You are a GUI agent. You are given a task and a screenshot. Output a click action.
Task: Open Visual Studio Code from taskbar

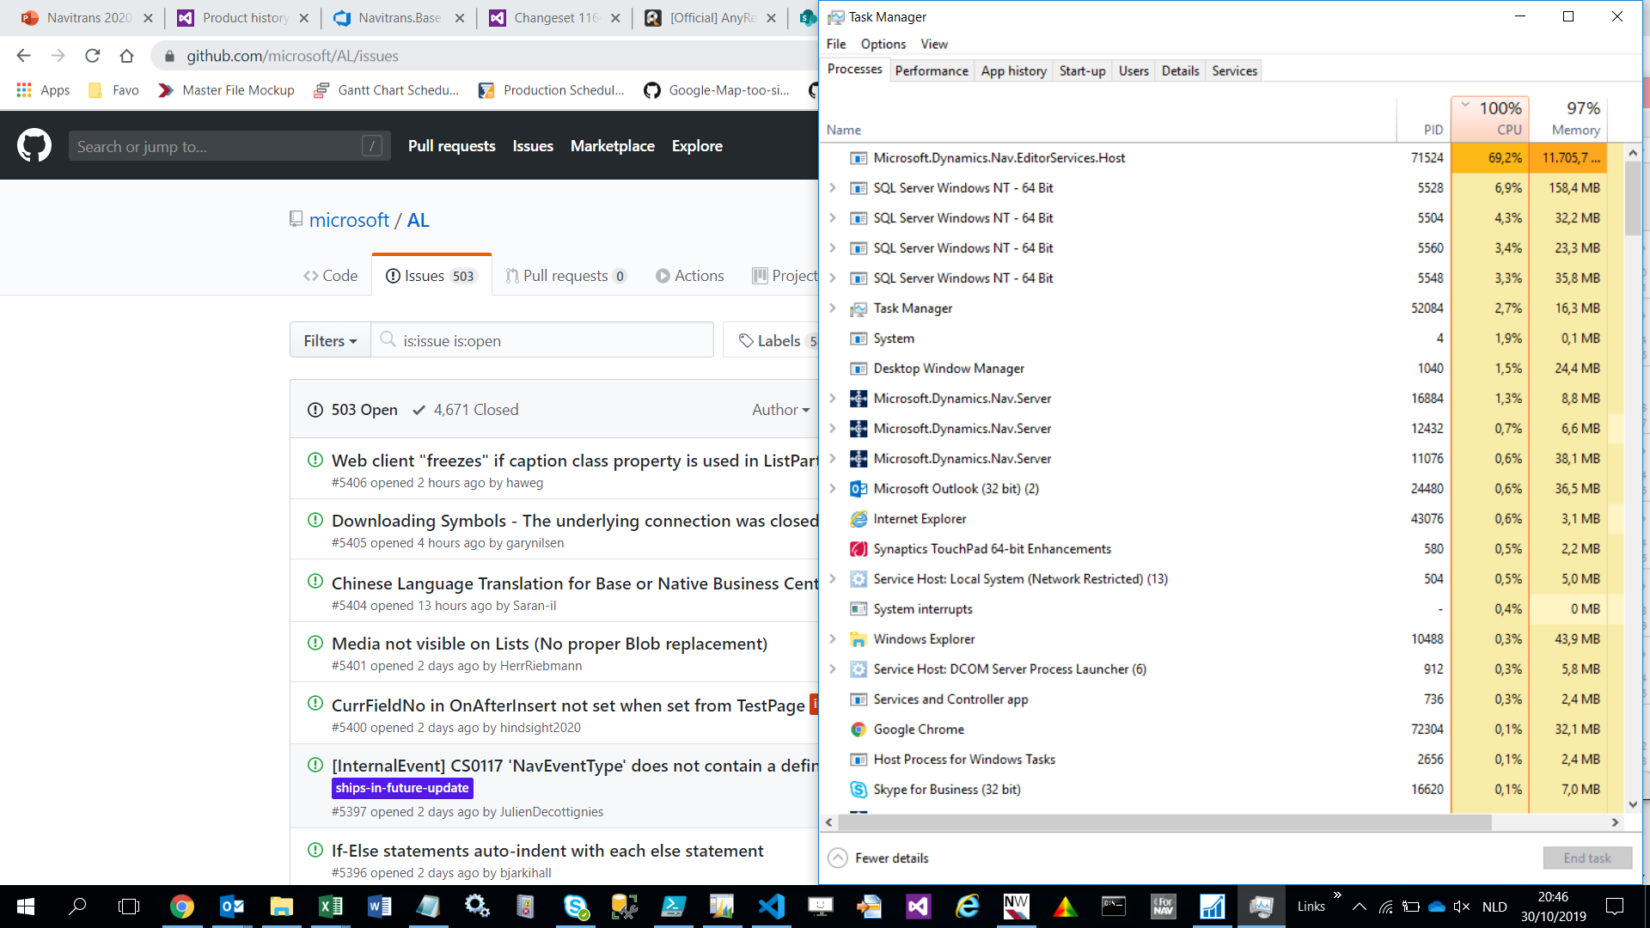[771, 906]
